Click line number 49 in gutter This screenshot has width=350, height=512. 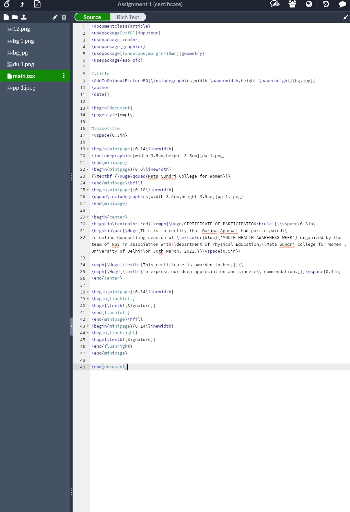tap(83, 367)
